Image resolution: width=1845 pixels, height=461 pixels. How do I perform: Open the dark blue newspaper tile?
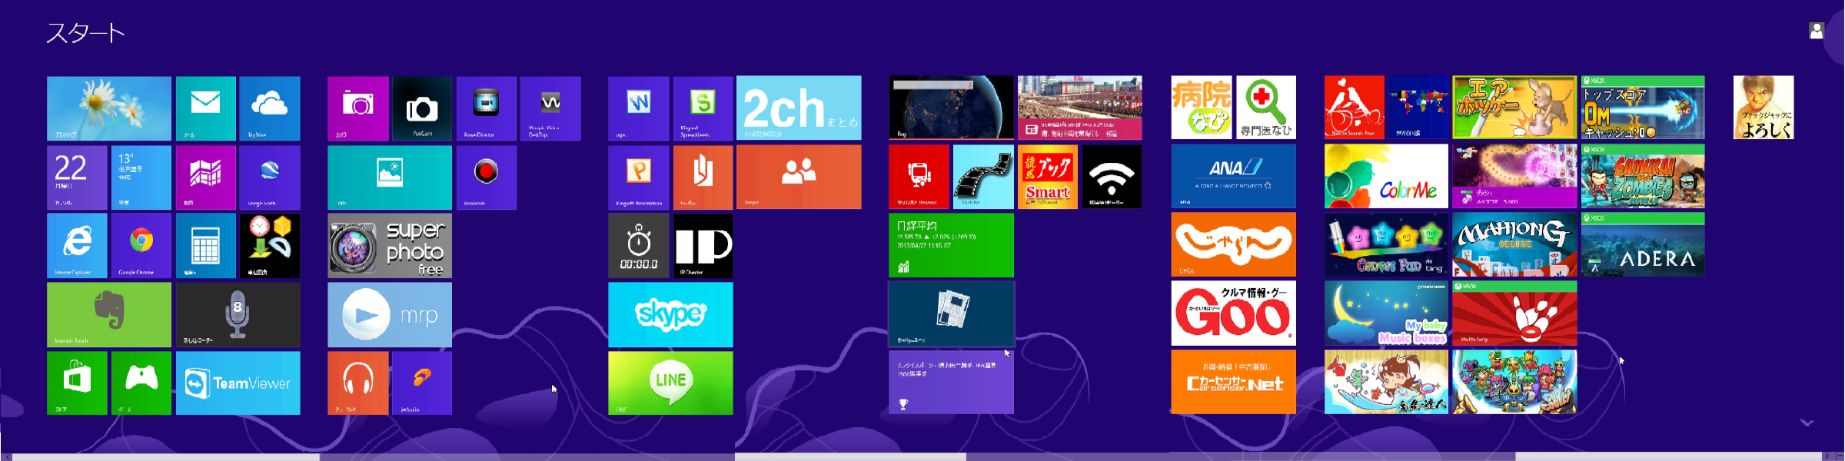coord(951,314)
